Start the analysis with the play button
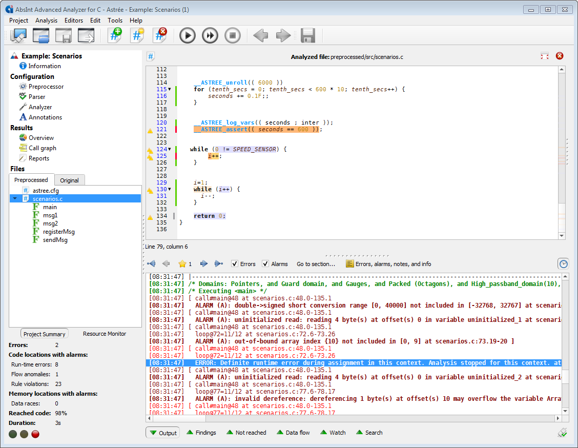Image resolution: width=578 pixels, height=448 pixels. [x=187, y=36]
